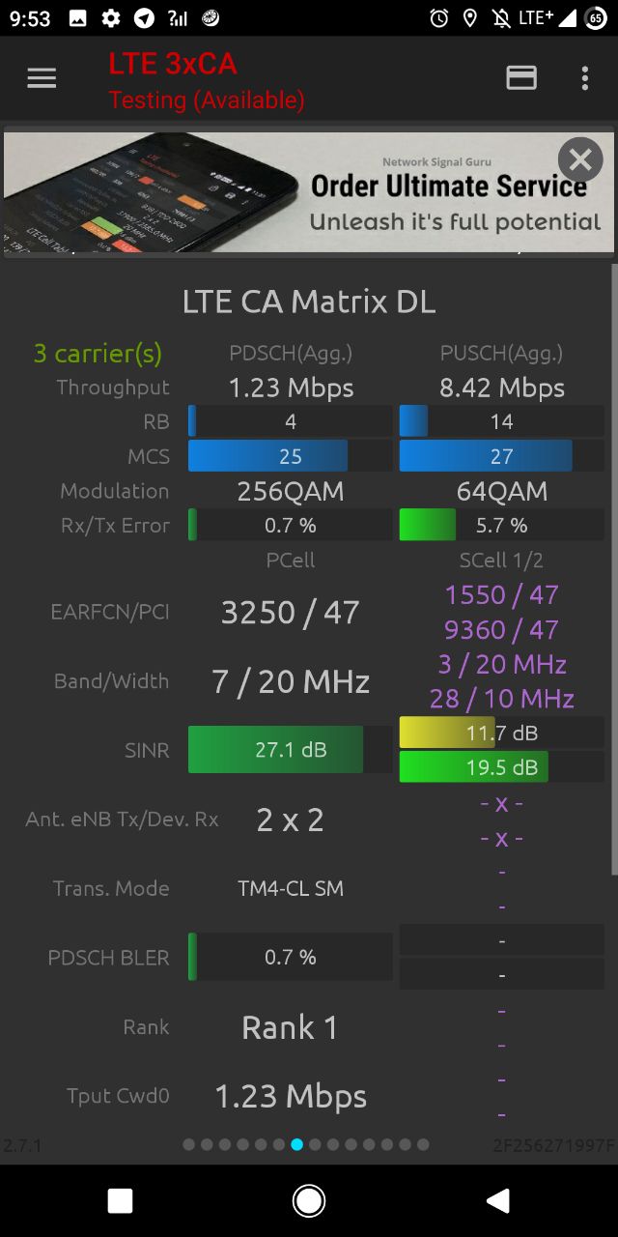Screen dimensions: 618x1237
Task: Select the highlighted blue page indicator dot
Action: [x=297, y=1145]
